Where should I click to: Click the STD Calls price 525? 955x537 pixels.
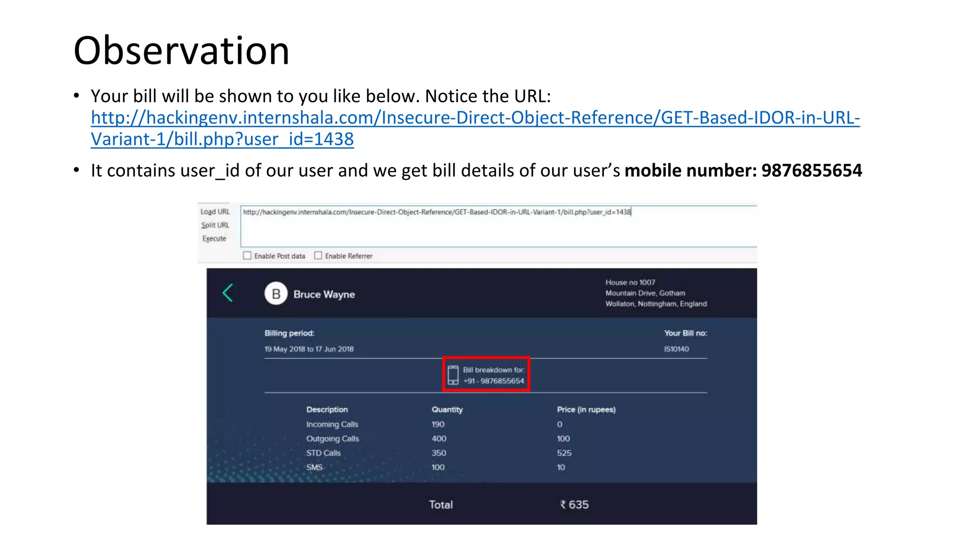564,453
